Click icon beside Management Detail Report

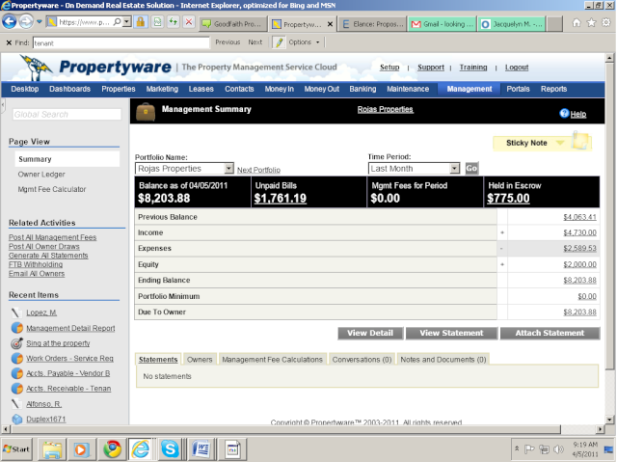click(x=17, y=327)
